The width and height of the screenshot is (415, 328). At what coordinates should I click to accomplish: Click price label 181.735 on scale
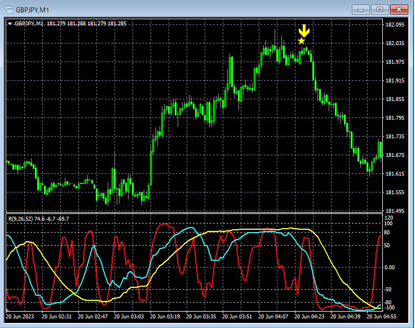(395, 137)
